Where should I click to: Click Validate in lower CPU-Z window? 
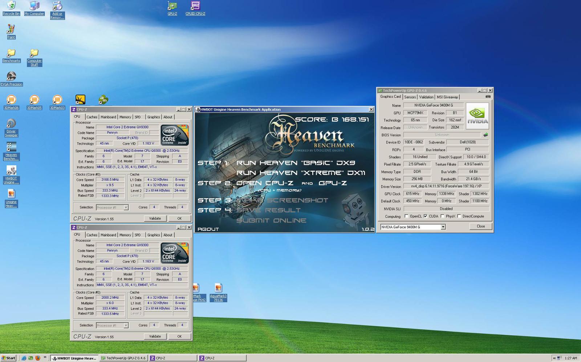pyautogui.click(x=155, y=337)
